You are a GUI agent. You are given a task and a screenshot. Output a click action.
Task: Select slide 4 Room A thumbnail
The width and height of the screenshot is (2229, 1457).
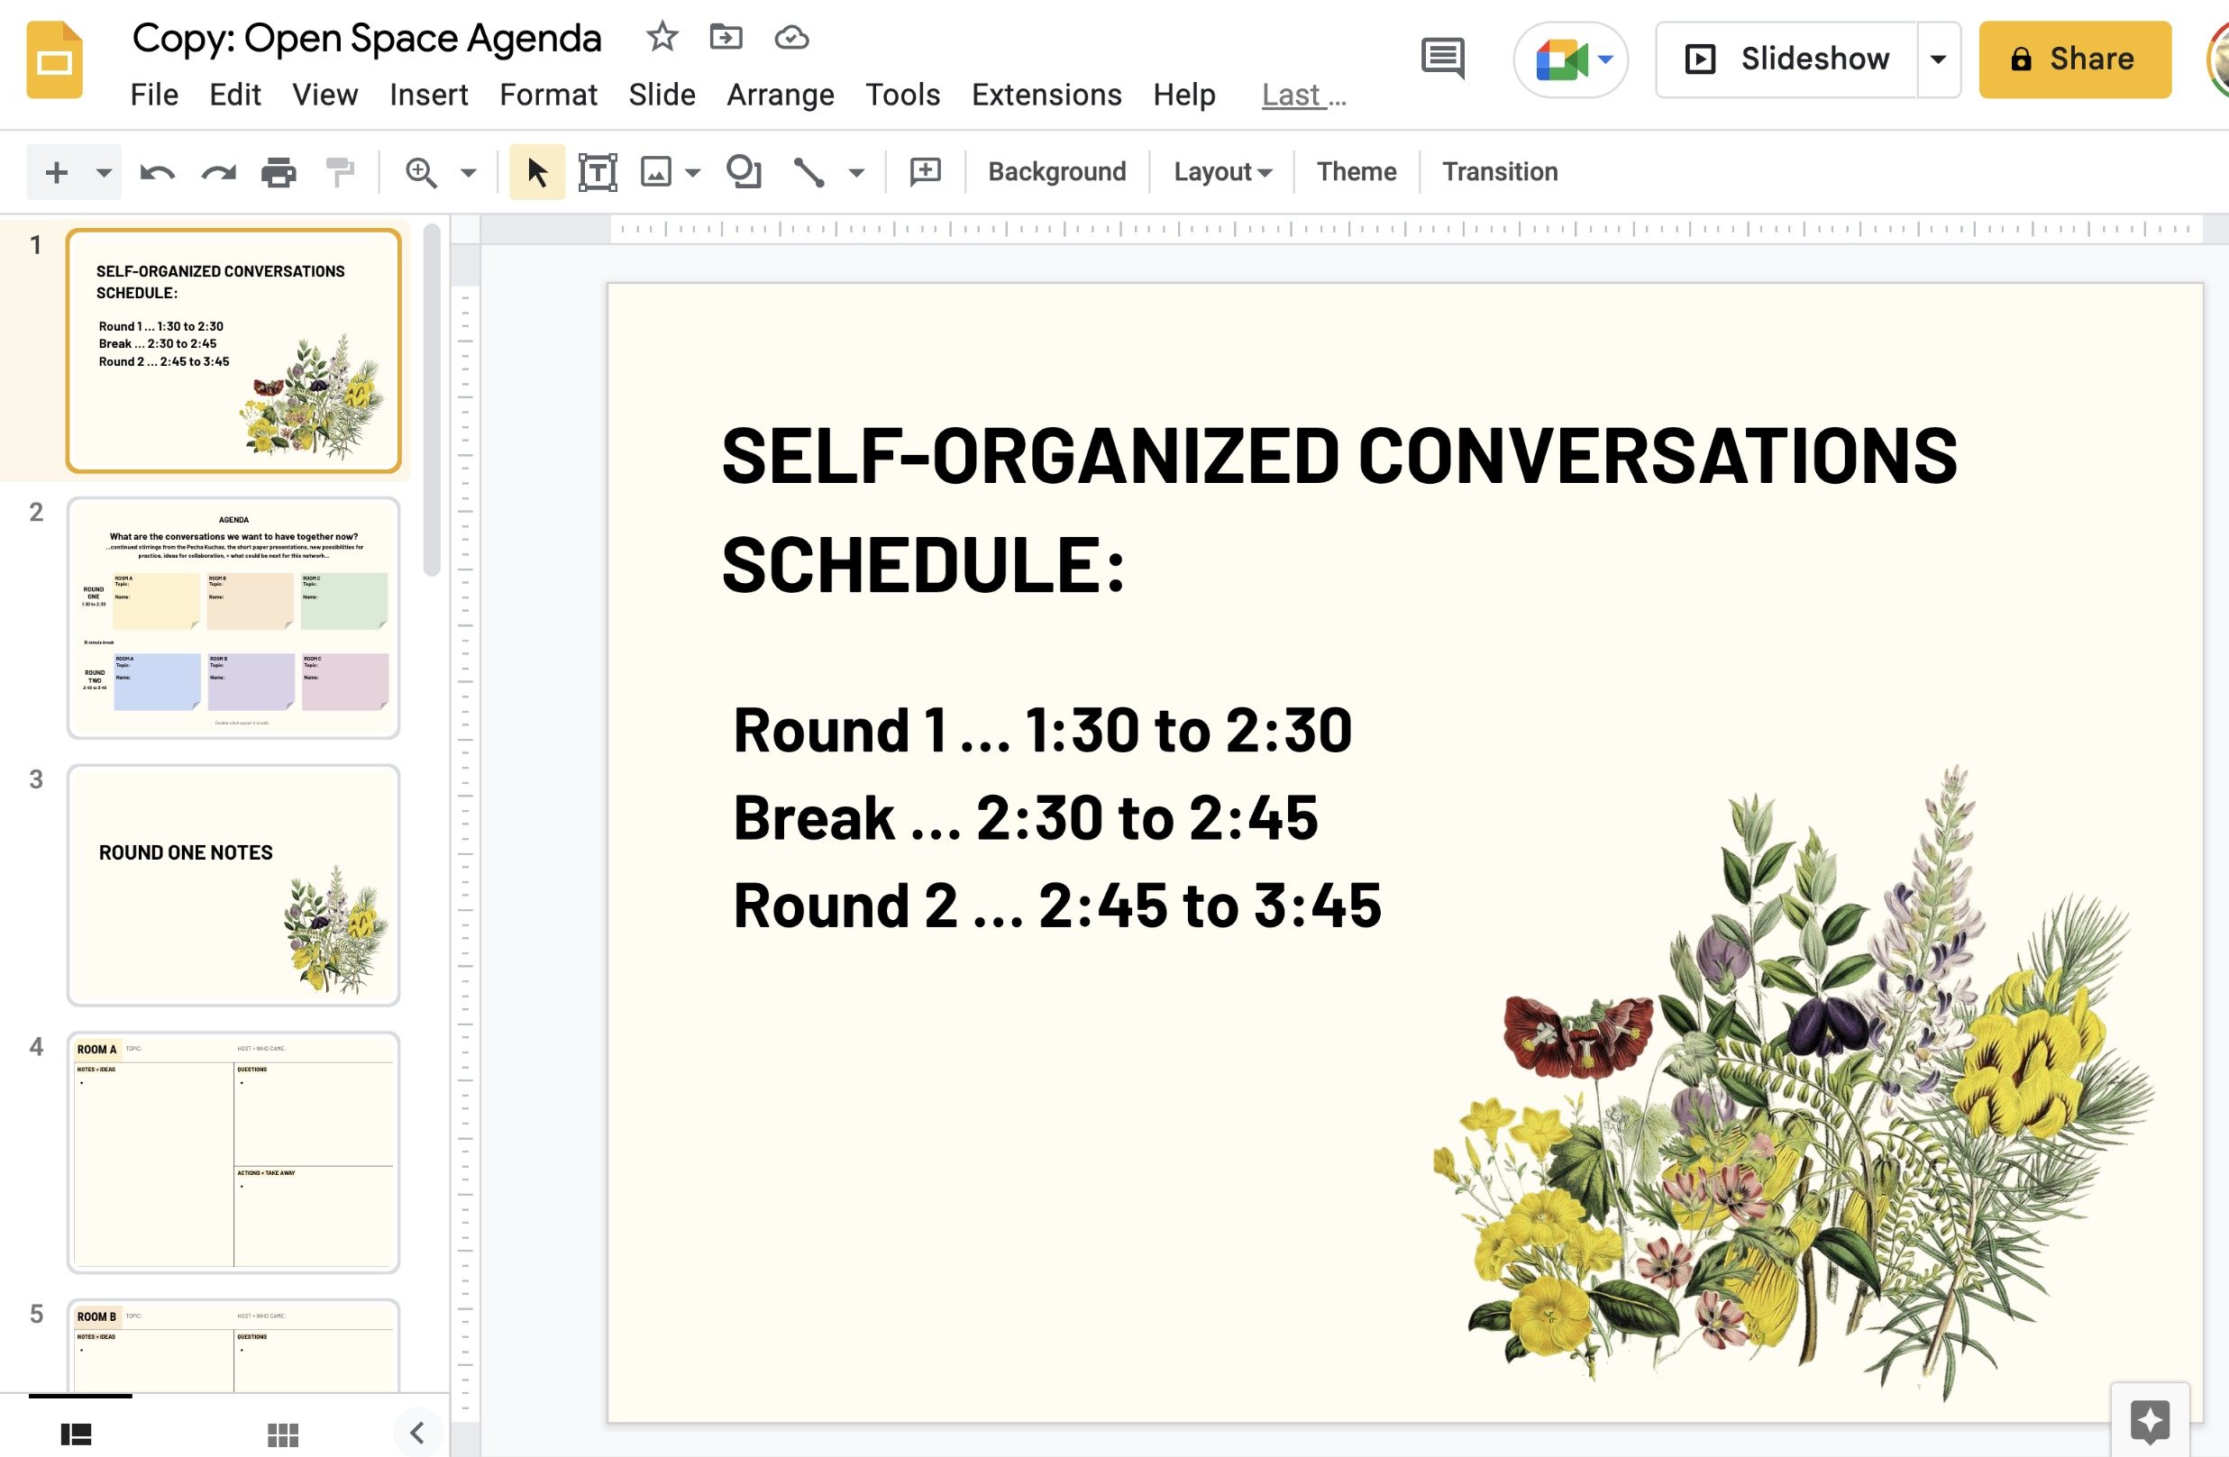pos(233,1152)
